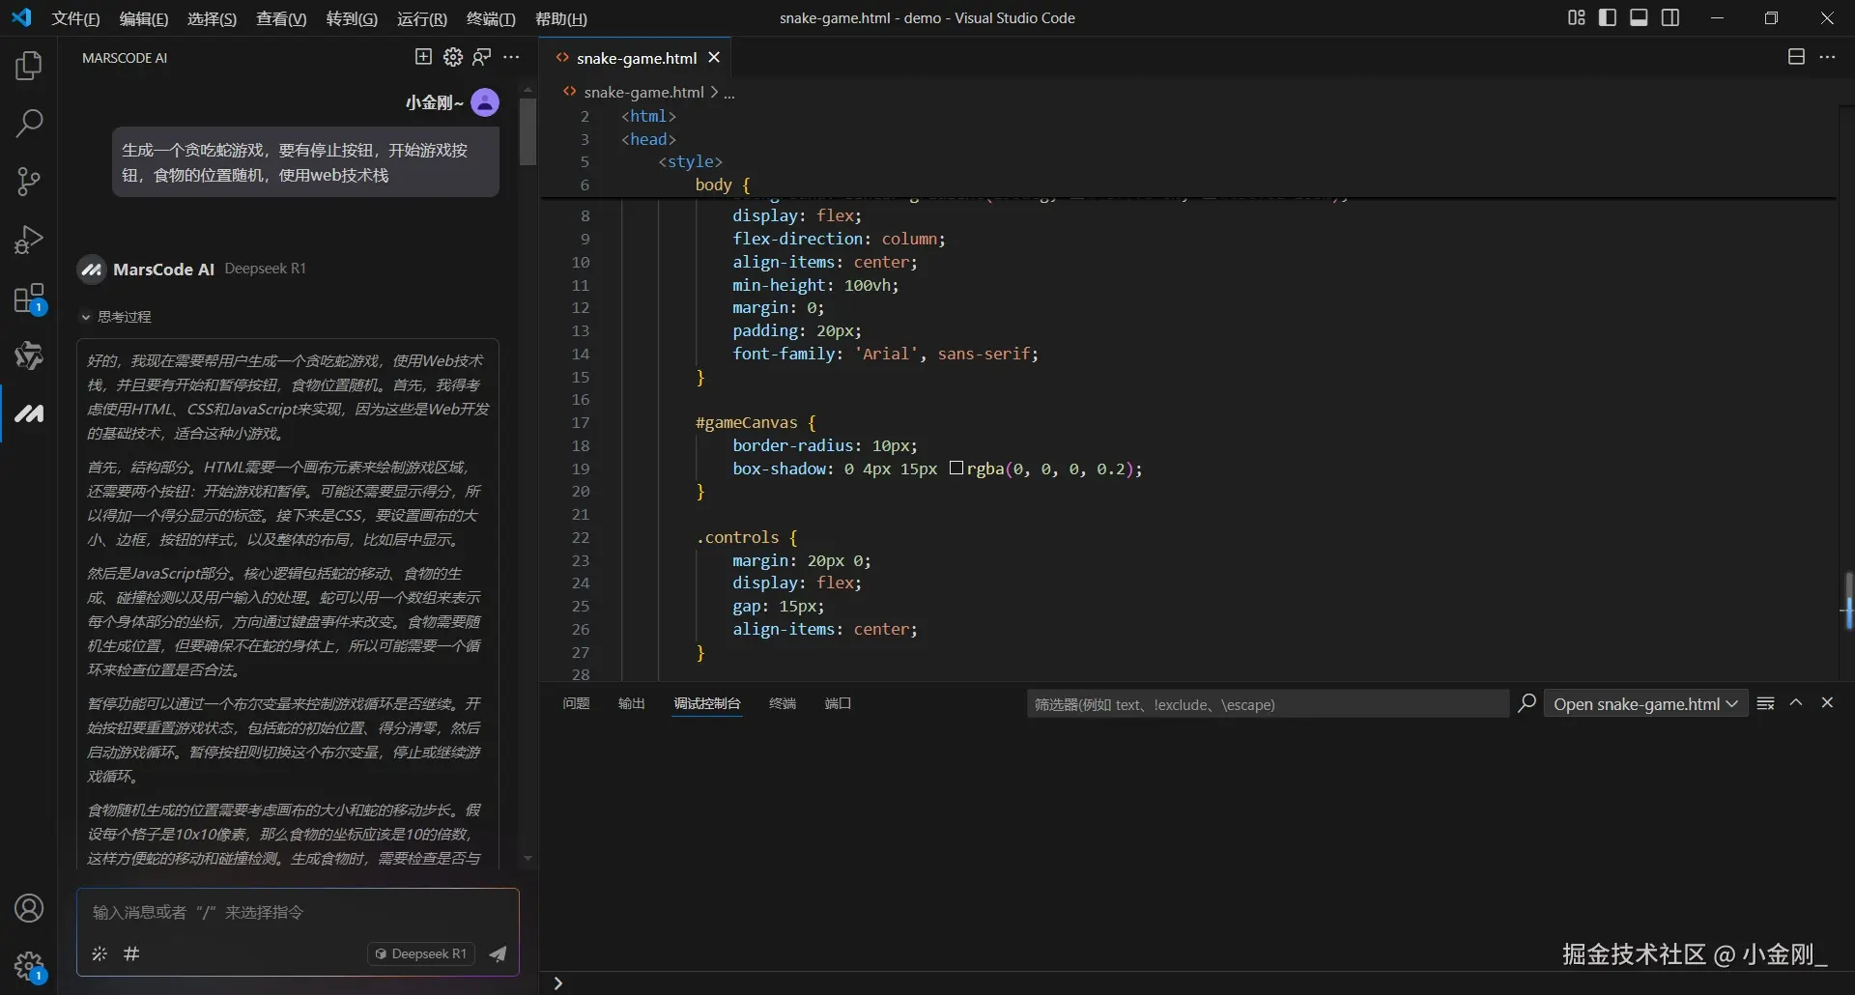This screenshot has width=1855, height=995.
Task: Open Source Control view
Action: click(29, 182)
